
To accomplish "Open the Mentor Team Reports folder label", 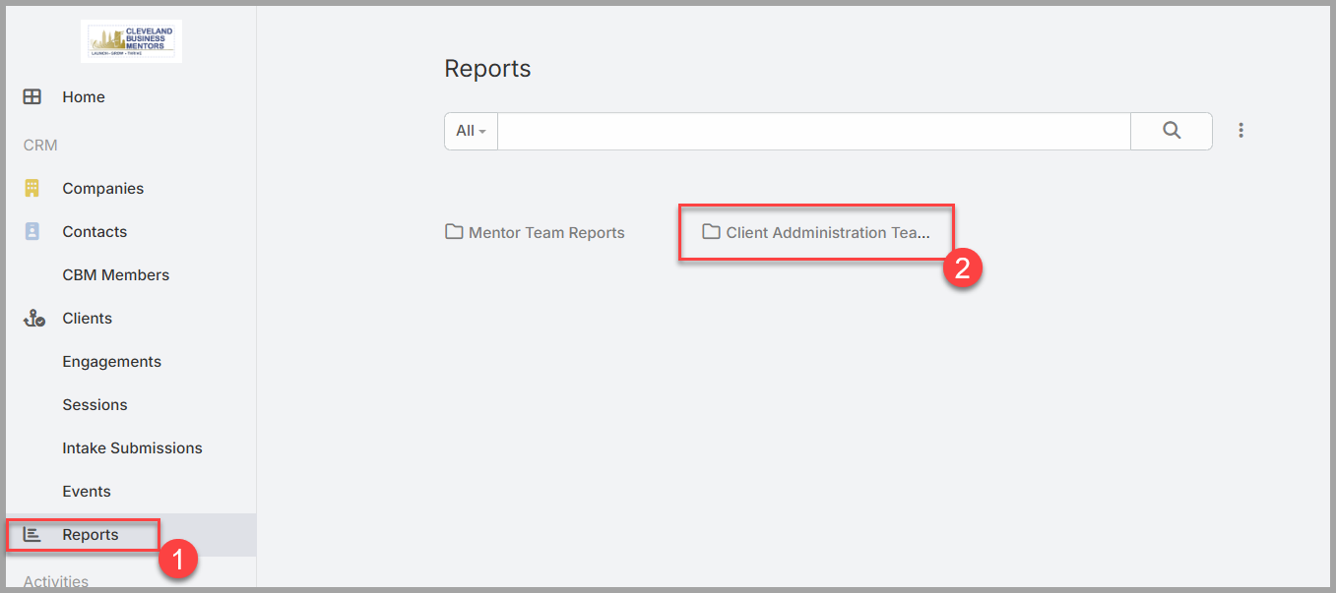I will 546,232.
